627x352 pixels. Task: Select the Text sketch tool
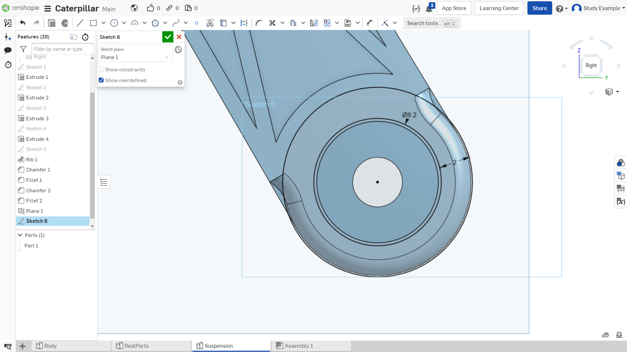click(x=210, y=23)
